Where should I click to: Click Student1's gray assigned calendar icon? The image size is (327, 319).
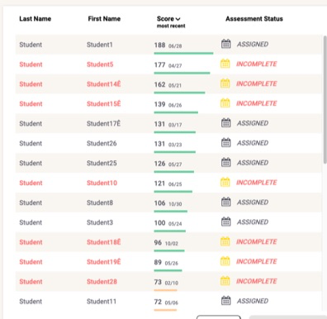[226, 44]
